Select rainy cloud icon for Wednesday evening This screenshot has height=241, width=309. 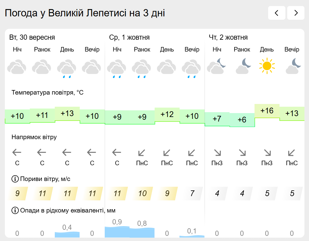pyautogui.click(x=191, y=69)
